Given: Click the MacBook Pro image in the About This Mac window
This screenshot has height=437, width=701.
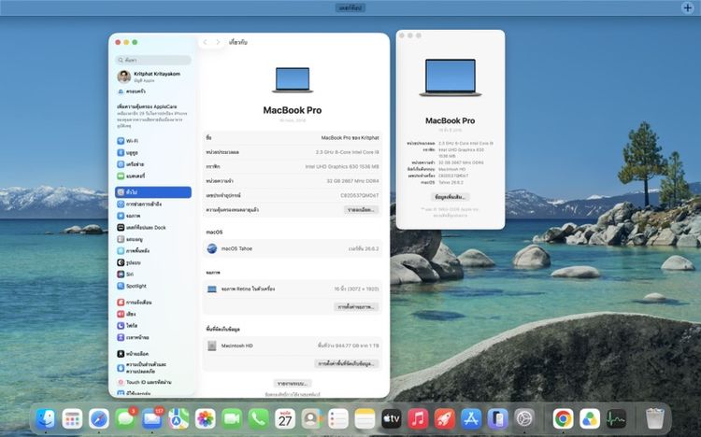Looking at the screenshot, I should pos(451,78).
